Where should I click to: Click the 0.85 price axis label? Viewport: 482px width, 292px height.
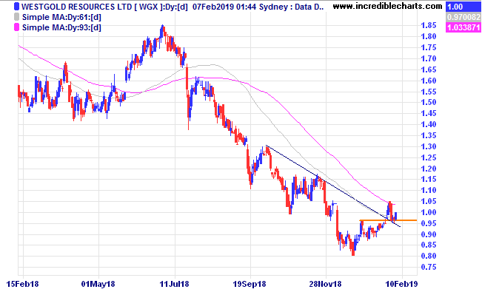click(x=428, y=245)
